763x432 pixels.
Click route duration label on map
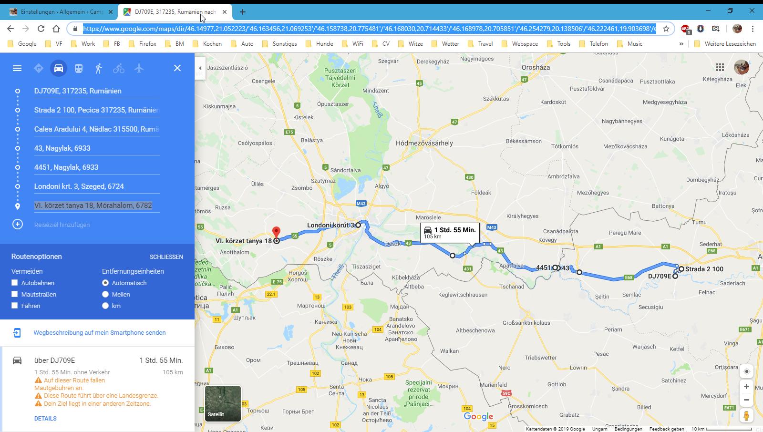(450, 233)
